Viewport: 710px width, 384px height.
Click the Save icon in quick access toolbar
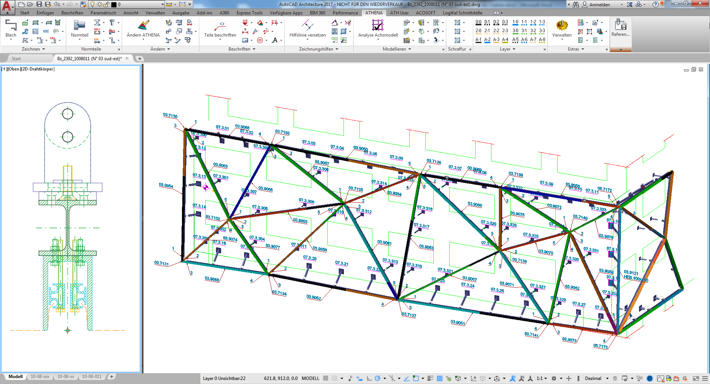click(39, 4)
